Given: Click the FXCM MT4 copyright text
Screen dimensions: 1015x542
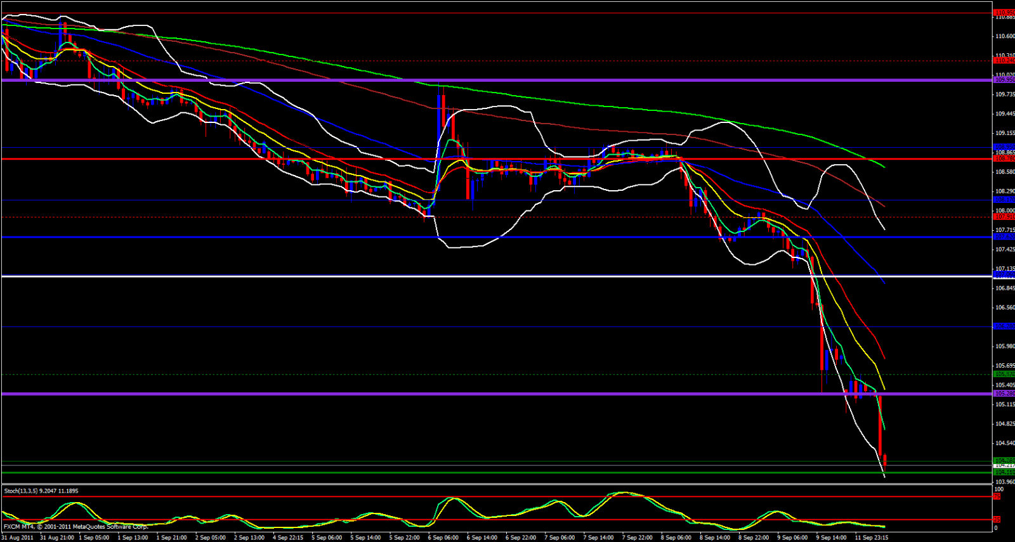Looking at the screenshot, I should [76, 527].
